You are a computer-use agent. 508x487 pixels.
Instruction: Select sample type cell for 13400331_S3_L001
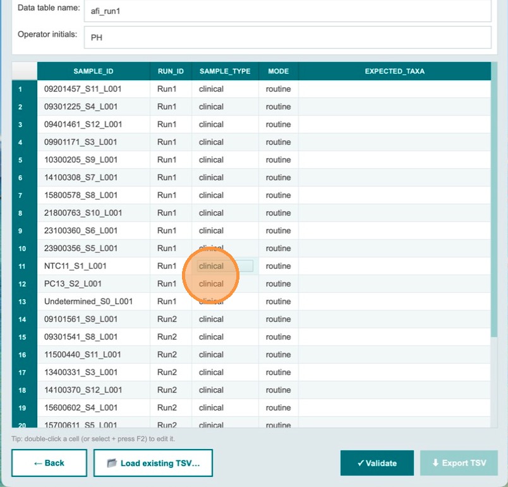coord(225,373)
